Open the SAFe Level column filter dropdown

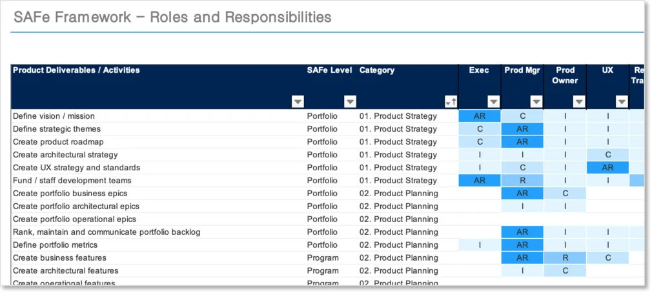pos(350,101)
